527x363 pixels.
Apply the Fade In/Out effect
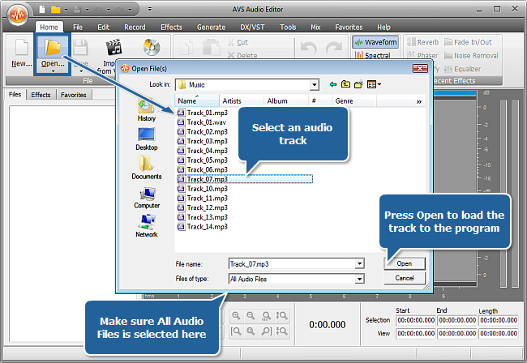click(468, 42)
